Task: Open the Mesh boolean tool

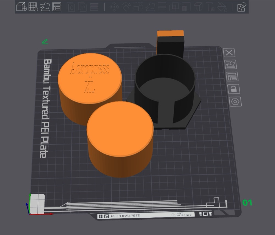Action: pyautogui.click(x=174, y=7)
